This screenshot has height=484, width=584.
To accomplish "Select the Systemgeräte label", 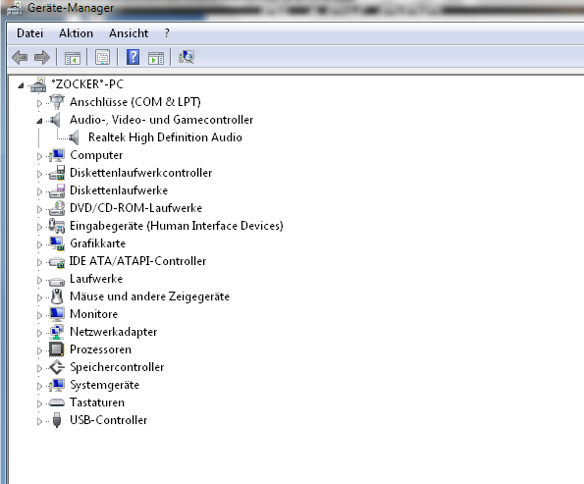I will (105, 385).
